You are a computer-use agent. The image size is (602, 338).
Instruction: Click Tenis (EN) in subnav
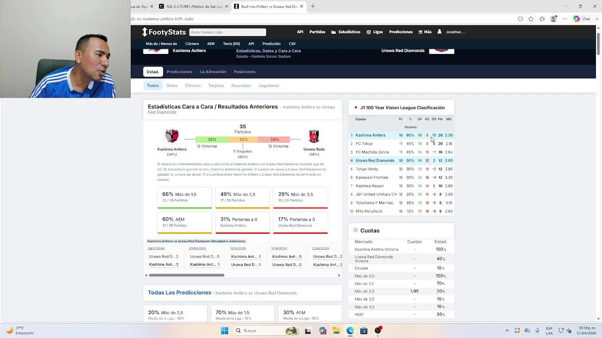pos(231,44)
